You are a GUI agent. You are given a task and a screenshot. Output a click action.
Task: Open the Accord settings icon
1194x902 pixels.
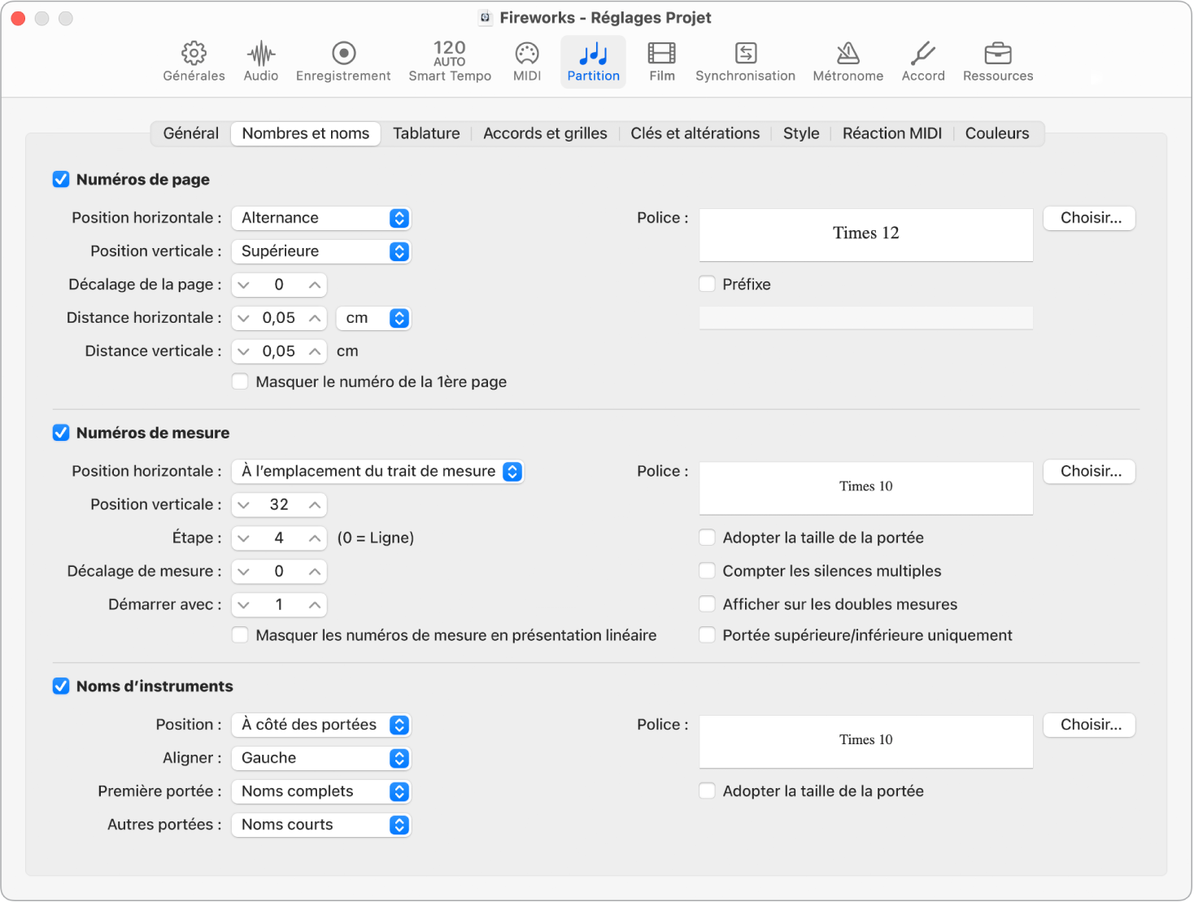pyautogui.click(x=922, y=61)
